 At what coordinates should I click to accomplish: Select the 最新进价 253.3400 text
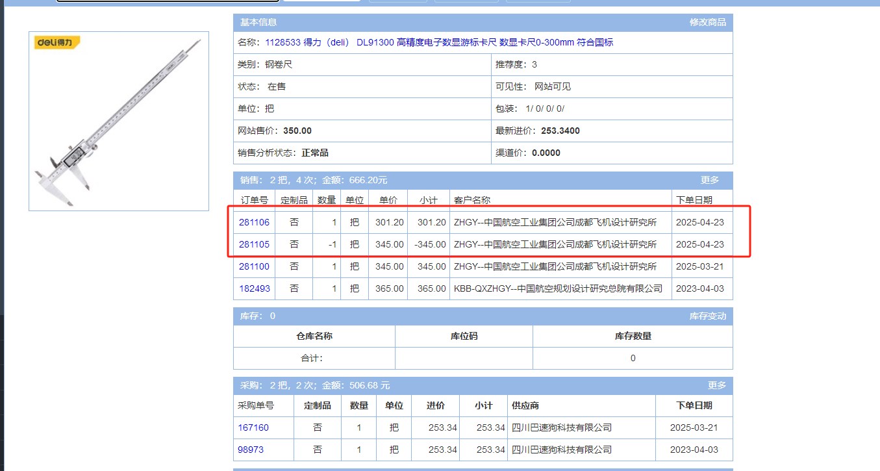[x=538, y=131]
